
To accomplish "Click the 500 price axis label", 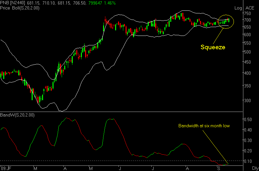I will pyautogui.click(x=247, y=52).
